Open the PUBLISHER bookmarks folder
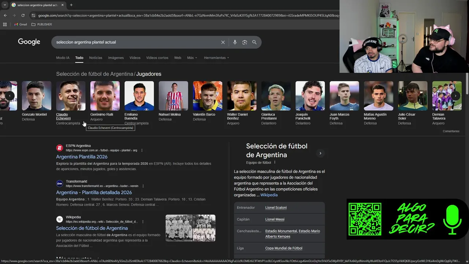This screenshot has height=264, width=469. click(42, 24)
